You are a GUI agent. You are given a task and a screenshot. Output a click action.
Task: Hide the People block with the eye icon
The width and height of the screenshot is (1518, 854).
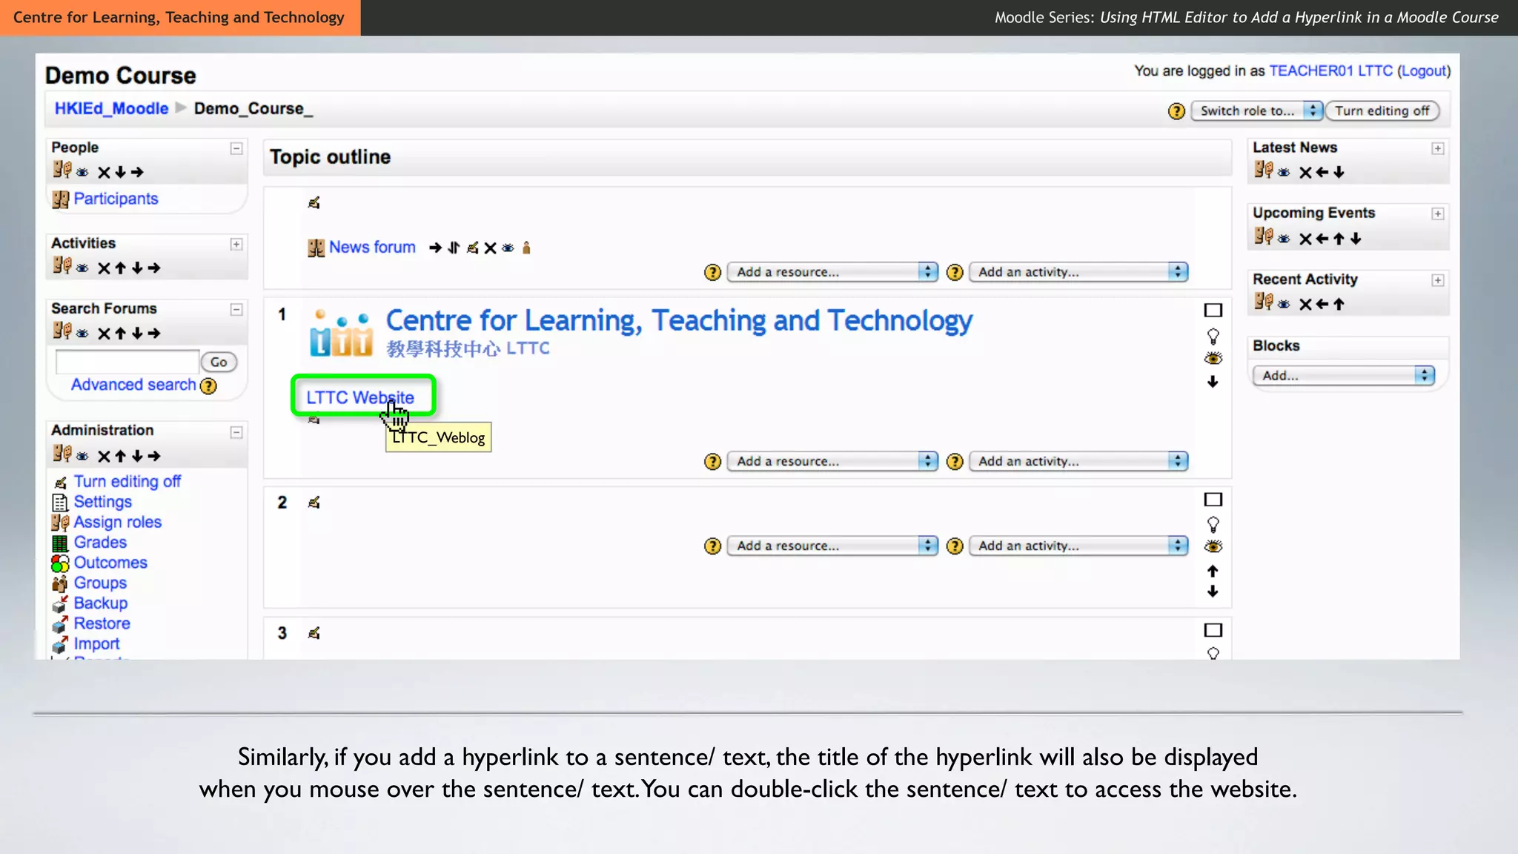click(82, 173)
